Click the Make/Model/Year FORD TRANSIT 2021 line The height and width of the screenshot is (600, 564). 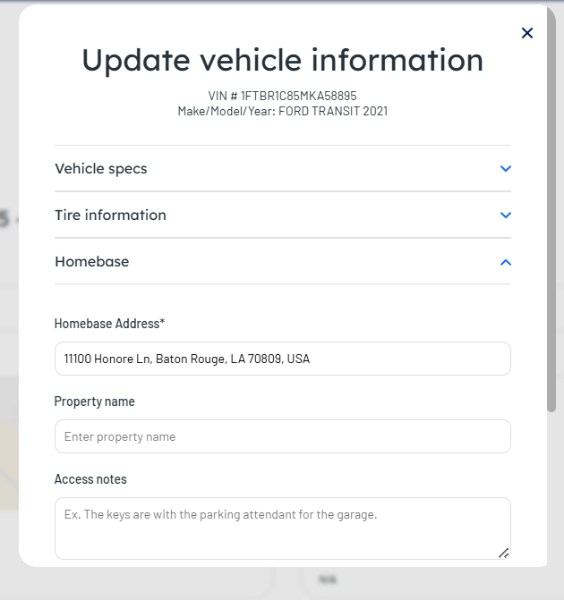coord(282,112)
